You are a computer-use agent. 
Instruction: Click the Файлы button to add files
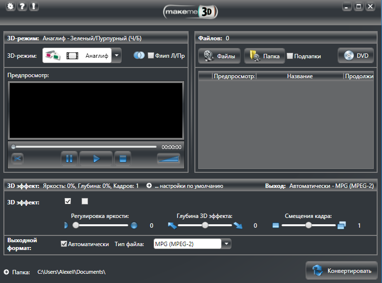pos(220,56)
